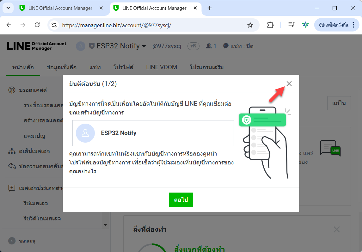Click the auto-reply arrow icon
The height and width of the screenshot is (252, 362).
tap(12, 166)
